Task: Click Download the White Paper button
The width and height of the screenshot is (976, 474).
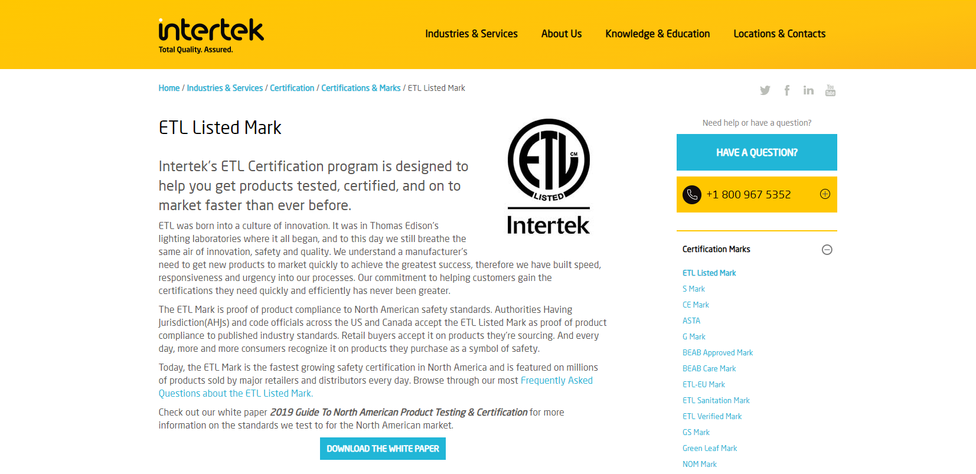Action: [x=383, y=449]
